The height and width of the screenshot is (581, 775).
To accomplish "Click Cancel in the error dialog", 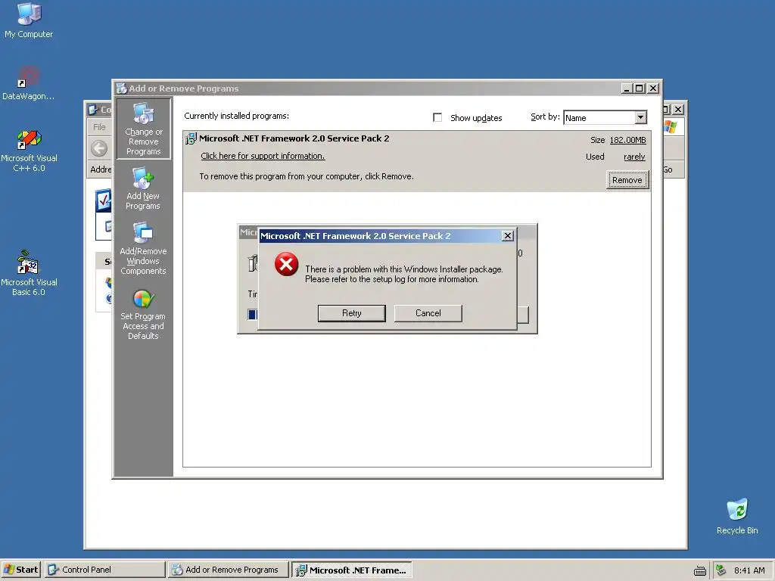I will (x=428, y=313).
